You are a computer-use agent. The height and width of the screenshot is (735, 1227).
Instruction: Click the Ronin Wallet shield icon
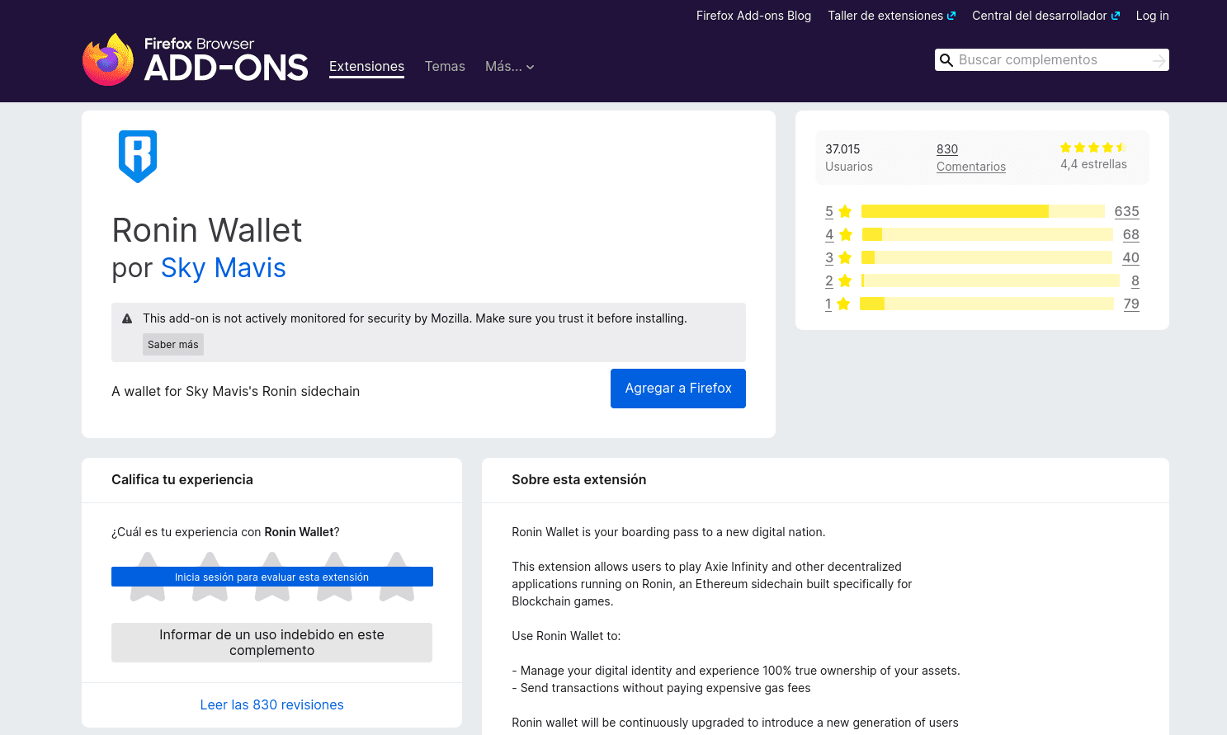pos(138,156)
